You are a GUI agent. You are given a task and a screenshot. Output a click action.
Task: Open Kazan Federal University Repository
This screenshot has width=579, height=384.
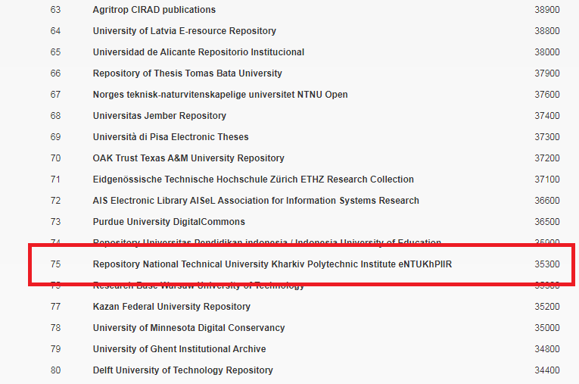click(x=171, y=307)
